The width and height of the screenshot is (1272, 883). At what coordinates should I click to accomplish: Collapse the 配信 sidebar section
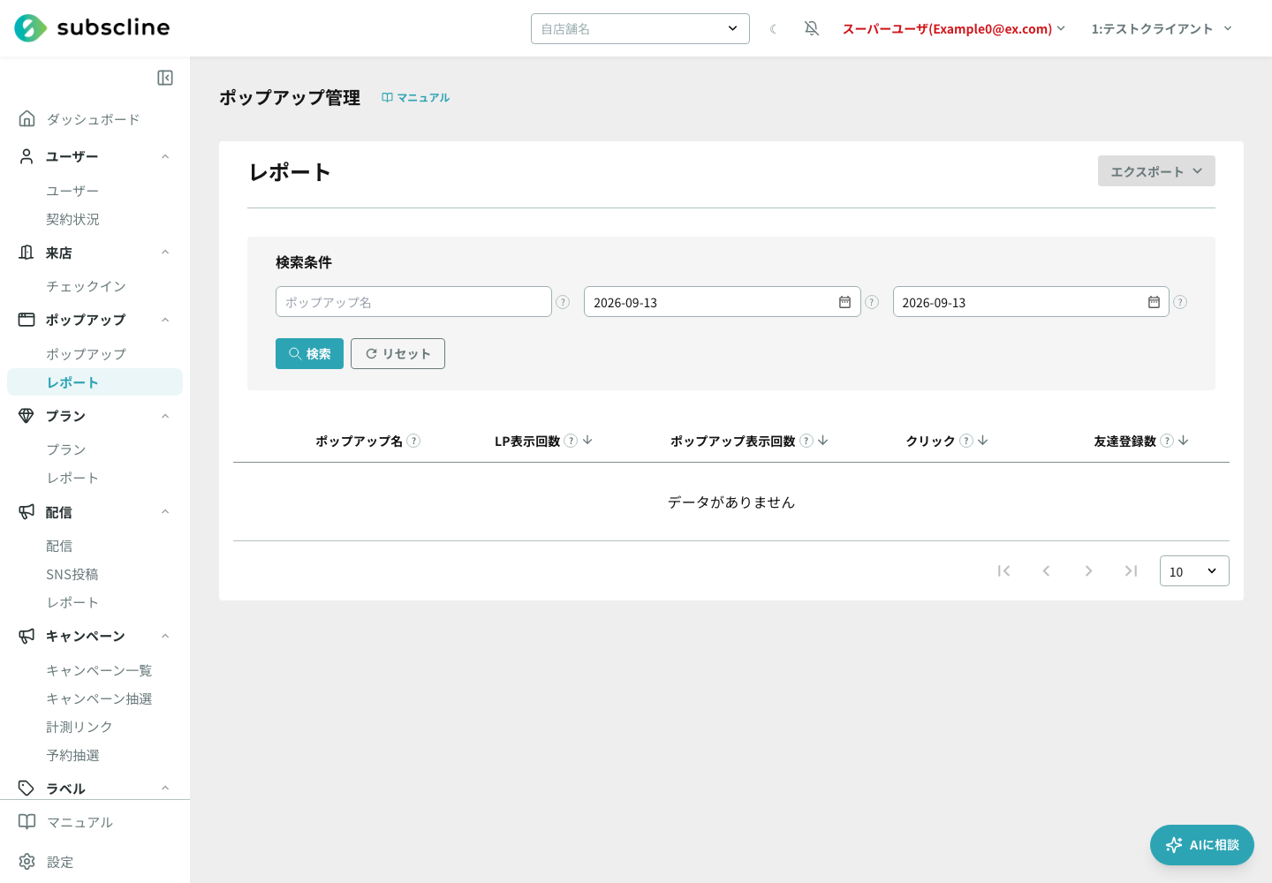(x=165, y=512)
